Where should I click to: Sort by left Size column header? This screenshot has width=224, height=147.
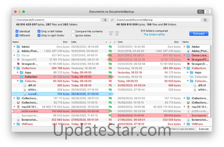(55, 42)
